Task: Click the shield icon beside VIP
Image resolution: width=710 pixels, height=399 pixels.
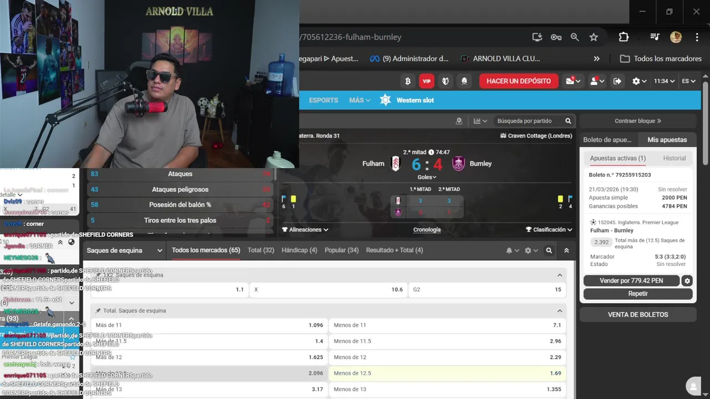Action: pos(445,81)
